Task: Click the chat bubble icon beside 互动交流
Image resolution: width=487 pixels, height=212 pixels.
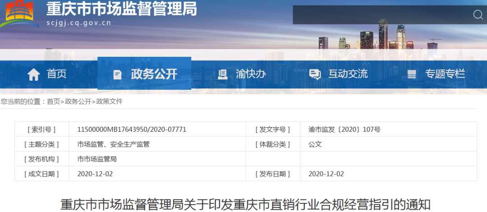Action: [x=315, y=74]
